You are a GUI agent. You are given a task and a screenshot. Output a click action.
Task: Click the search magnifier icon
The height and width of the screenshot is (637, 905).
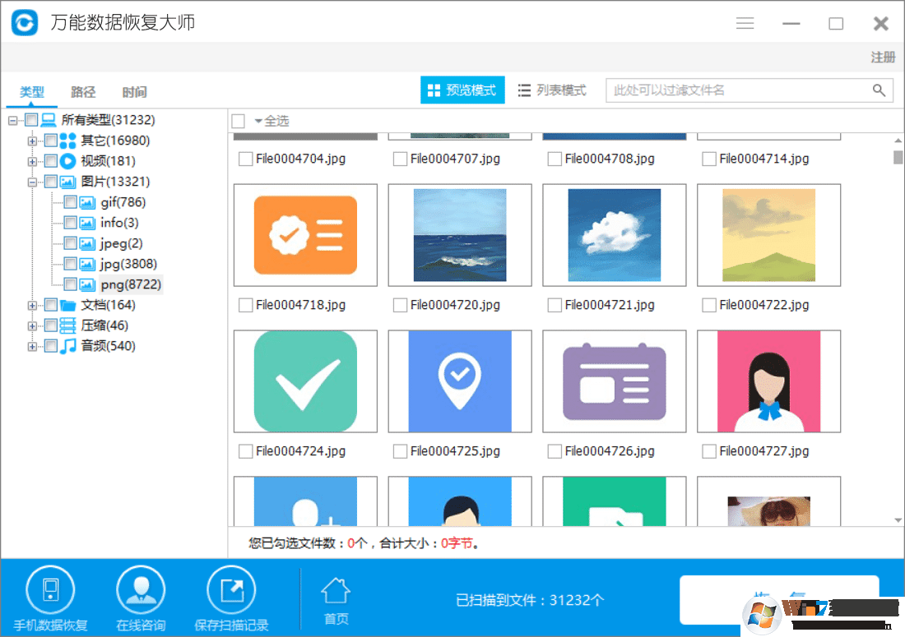click(x=879, y=90)
